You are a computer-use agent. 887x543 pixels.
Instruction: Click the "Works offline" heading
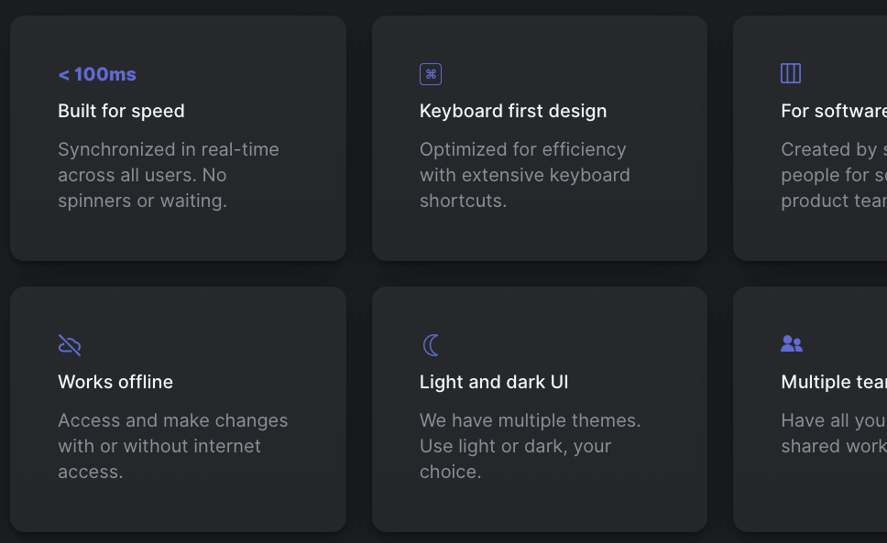(115, 382)
